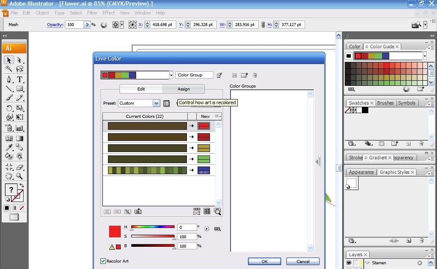Open the Object menu
This screenshot has width=437, height=269.
[42, 13]
